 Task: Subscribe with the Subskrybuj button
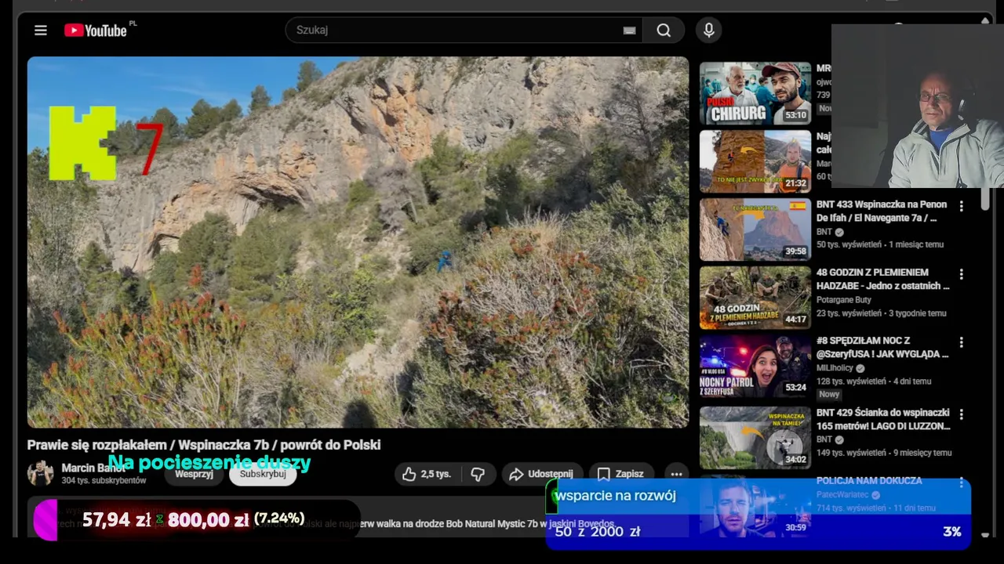point(263,474)
